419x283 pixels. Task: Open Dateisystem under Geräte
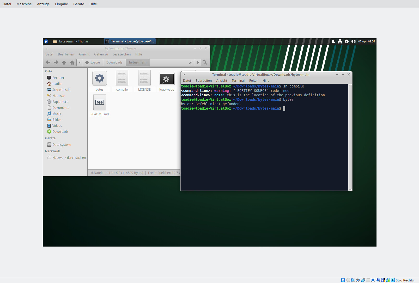[x=61, y=144]
